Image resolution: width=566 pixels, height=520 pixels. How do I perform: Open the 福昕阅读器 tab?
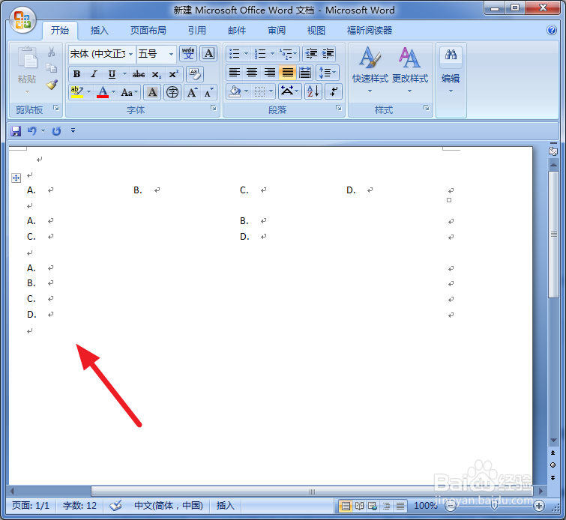pos(370,31)
